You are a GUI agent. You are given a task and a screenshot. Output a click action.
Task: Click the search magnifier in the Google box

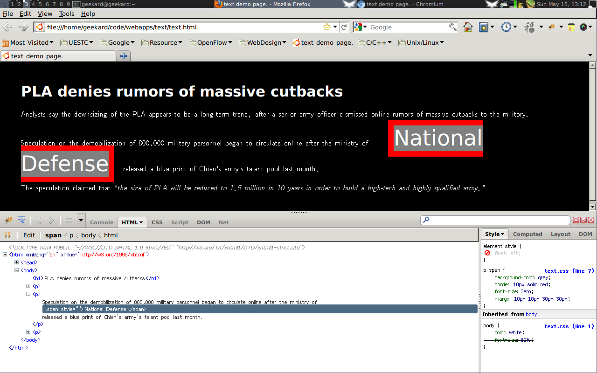(452, 27)
